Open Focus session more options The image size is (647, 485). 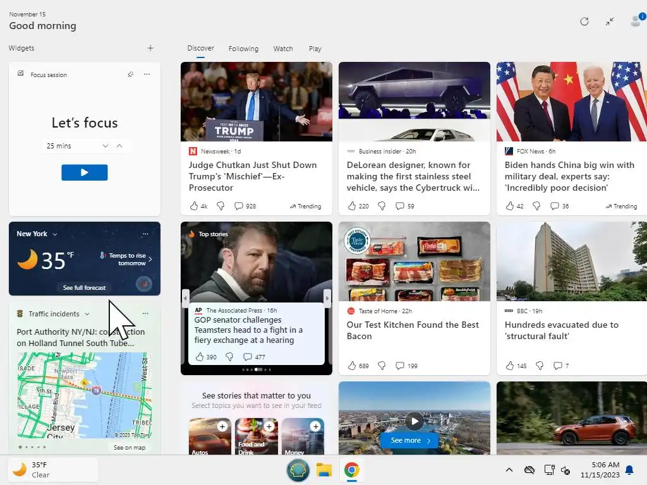[x=147, y=75]
